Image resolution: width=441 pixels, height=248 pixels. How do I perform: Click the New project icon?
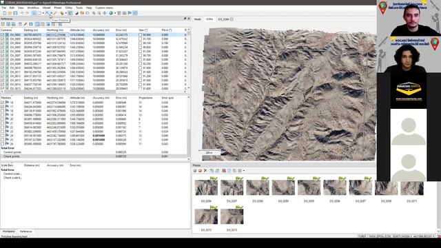pyautogui.click(x=4, y=13)
